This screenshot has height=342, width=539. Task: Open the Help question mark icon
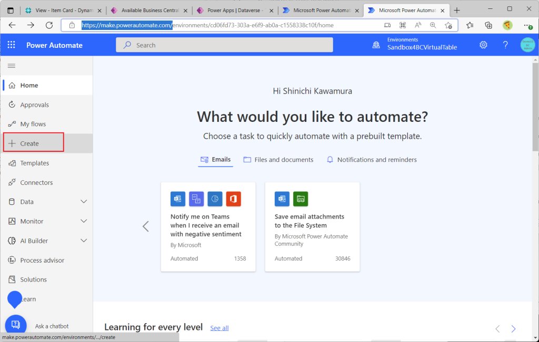coord(505,45)
